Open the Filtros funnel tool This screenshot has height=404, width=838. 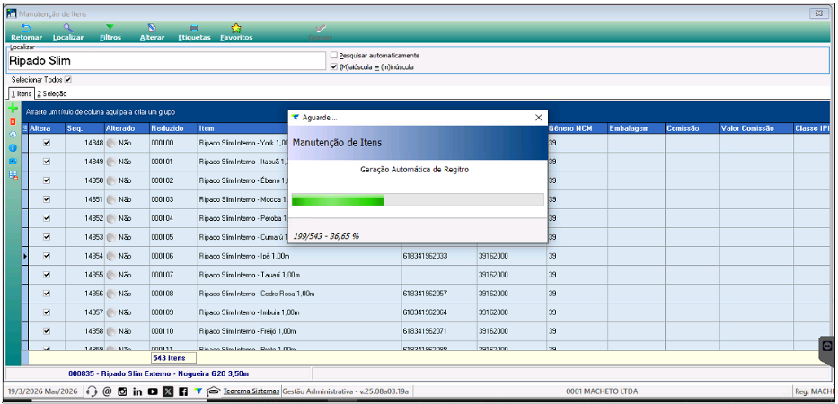click(110, 32)
